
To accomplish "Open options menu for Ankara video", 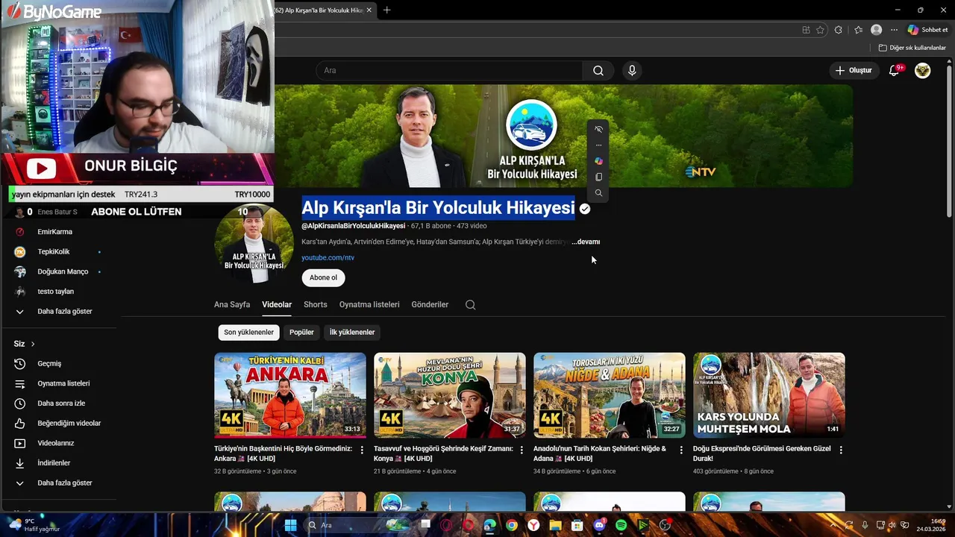I will coord(362,450).
